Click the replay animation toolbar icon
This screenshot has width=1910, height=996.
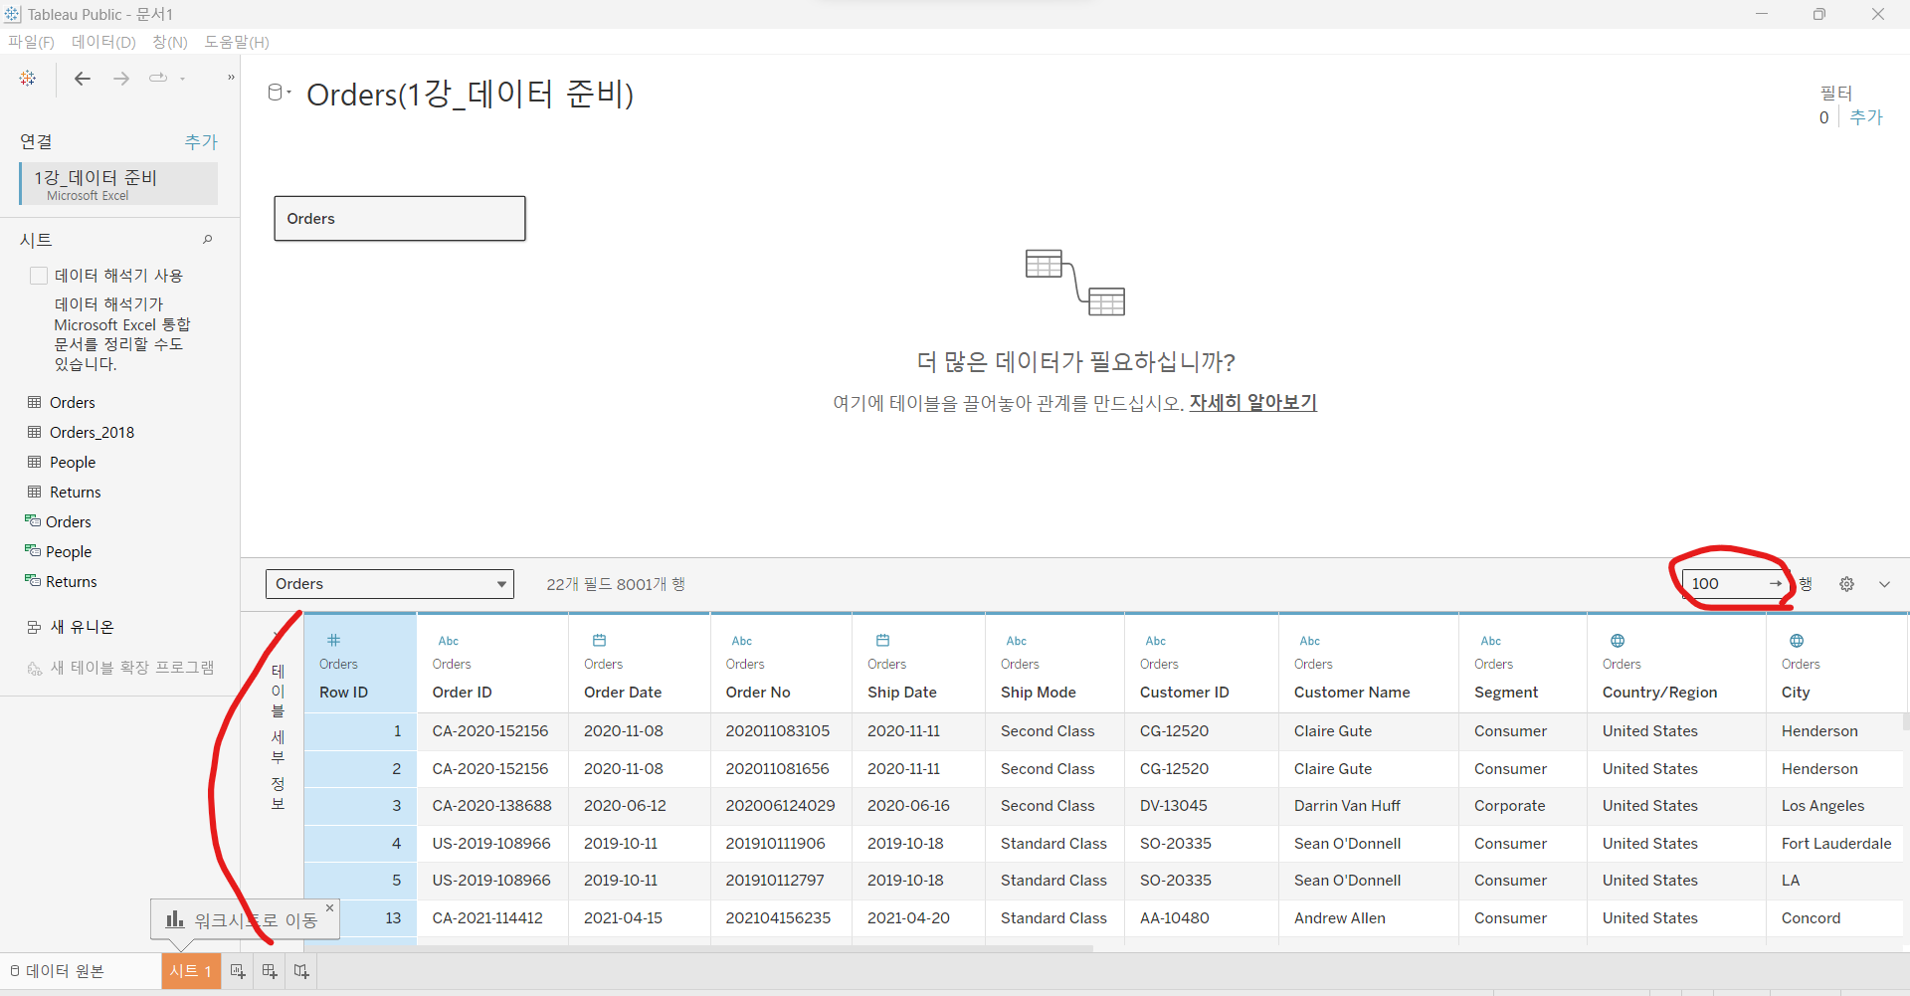(158, 78)
